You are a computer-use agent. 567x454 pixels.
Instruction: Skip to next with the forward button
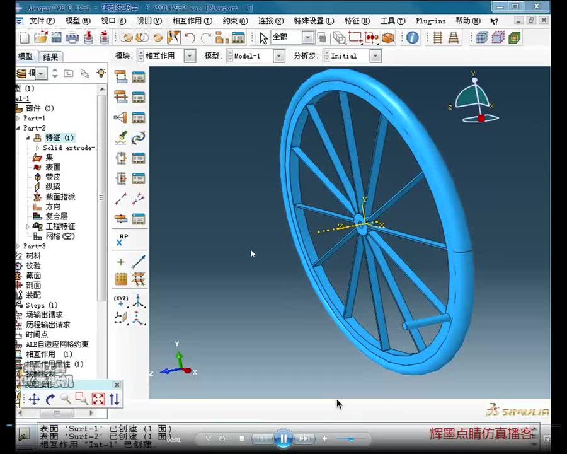pos(304,439)
